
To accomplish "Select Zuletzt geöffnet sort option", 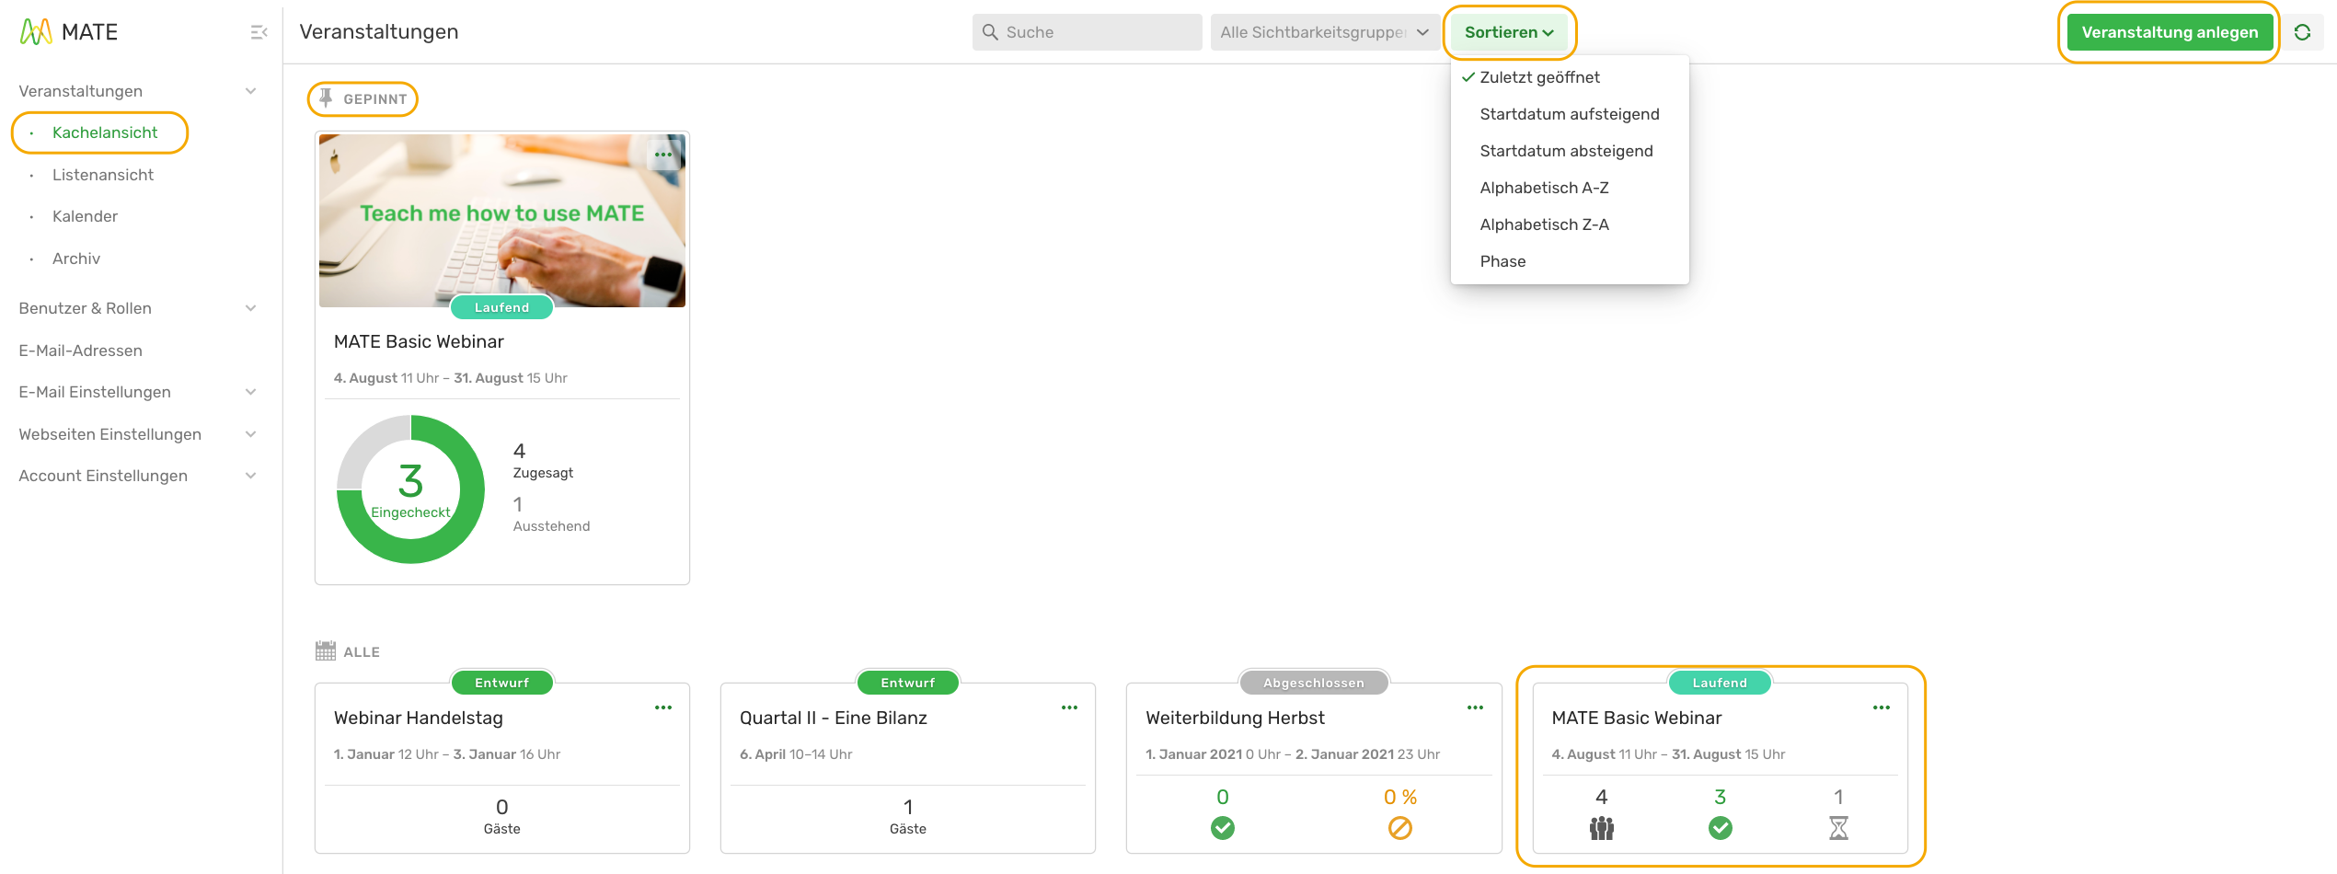I will (1569, 77).
